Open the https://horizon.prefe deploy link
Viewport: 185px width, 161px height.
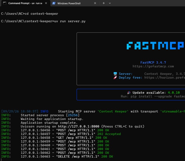(x=164, y=78)
